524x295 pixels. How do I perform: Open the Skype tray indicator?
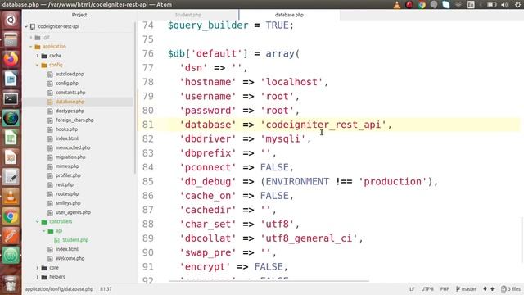(x=446, y=5)
